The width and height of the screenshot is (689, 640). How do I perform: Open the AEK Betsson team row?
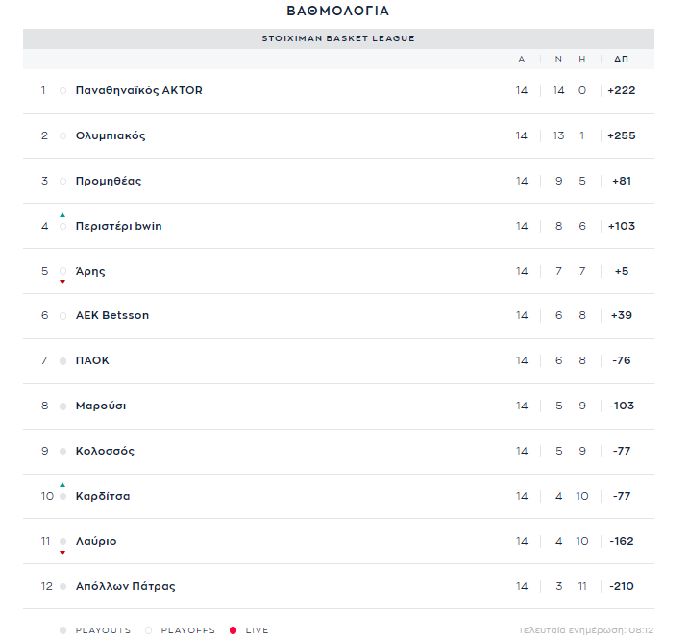click(x=338, y=315)
